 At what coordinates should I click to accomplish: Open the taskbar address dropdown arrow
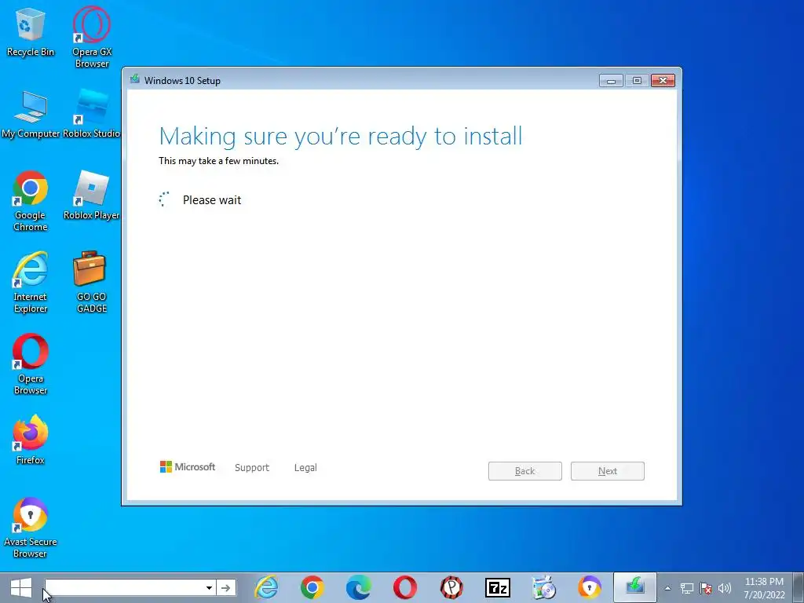point(209,588)
